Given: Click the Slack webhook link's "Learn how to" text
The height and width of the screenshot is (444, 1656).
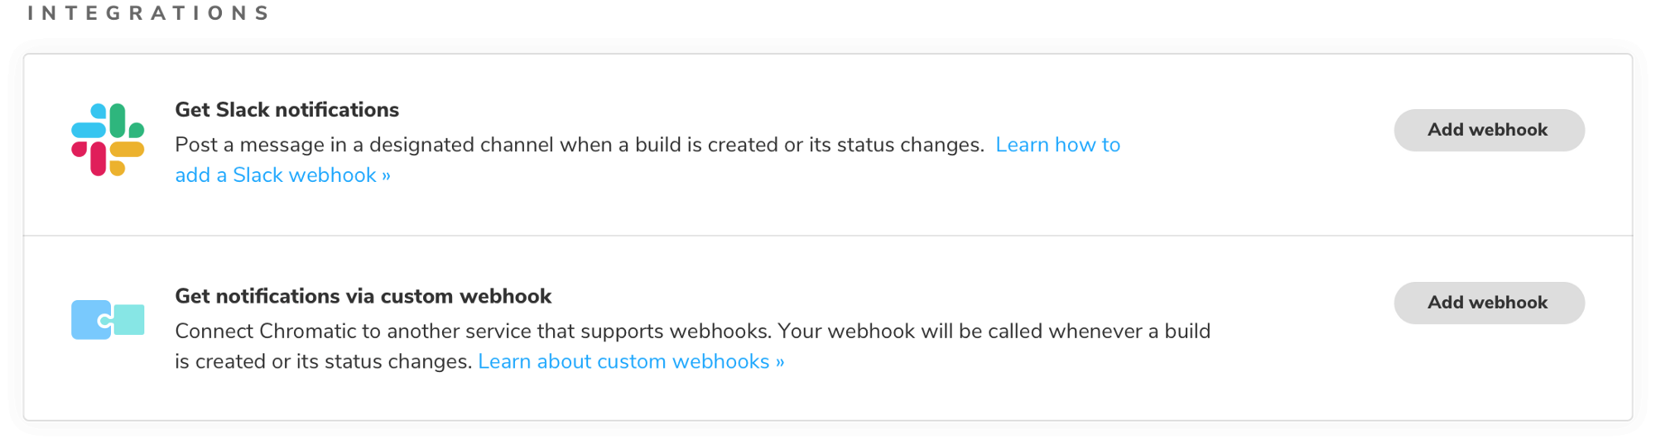Looking at the screenshot, I should pyautogui.click(x=1058, y=145).
